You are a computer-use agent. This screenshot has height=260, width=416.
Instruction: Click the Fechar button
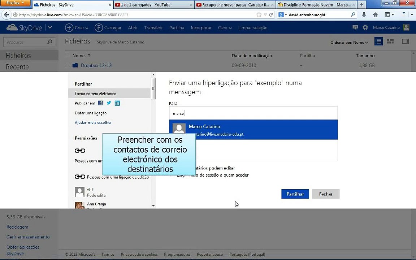[x=326, y=194]
